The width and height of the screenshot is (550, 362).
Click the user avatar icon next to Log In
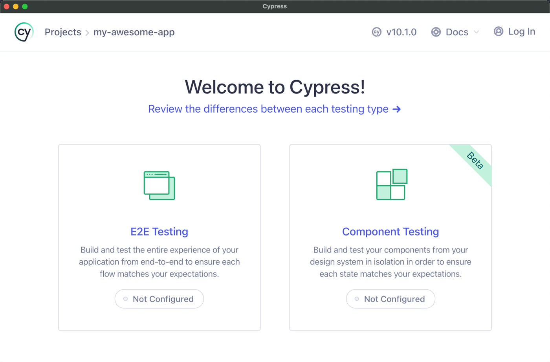coord(498,31)
